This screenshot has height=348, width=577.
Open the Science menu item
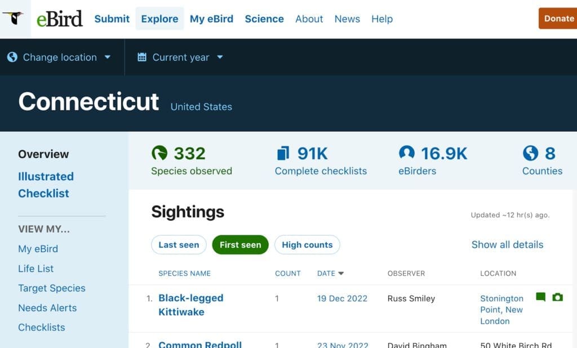[x=264, y=19]
